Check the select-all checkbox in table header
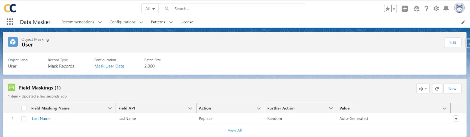The height and width of the screenshot is (137, 470). click(24, 108)
